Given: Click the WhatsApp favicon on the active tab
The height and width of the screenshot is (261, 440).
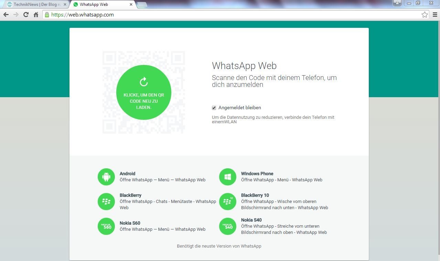Looking at the screenshot, I should click(x=76, y=4).
